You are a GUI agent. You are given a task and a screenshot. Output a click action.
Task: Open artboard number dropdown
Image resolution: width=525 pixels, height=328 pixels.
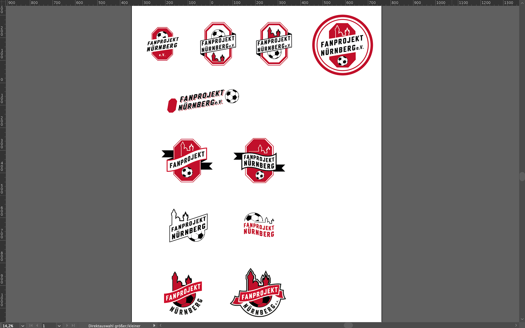coord(59,326)
